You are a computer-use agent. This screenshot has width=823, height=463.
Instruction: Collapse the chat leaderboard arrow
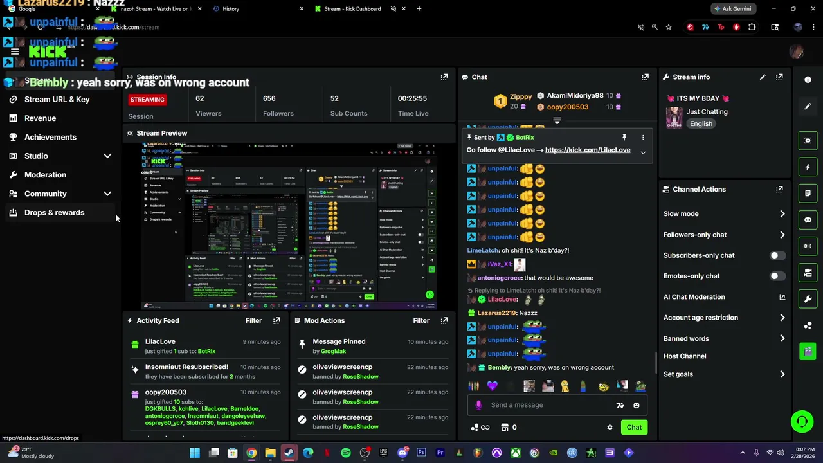557,120
